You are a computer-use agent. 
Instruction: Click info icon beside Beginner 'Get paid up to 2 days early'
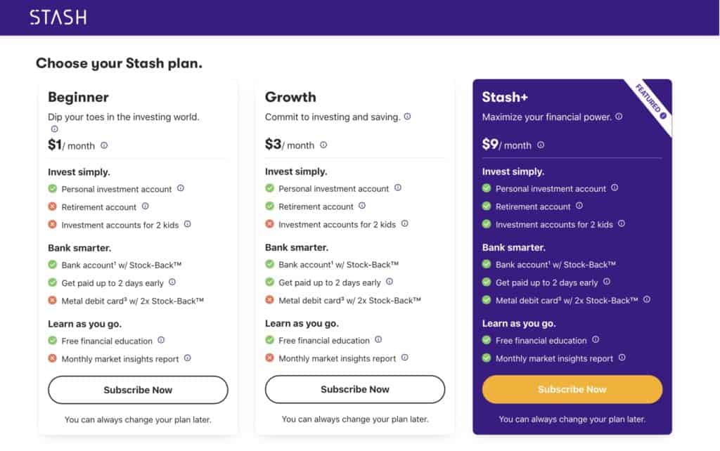[172, 282]
